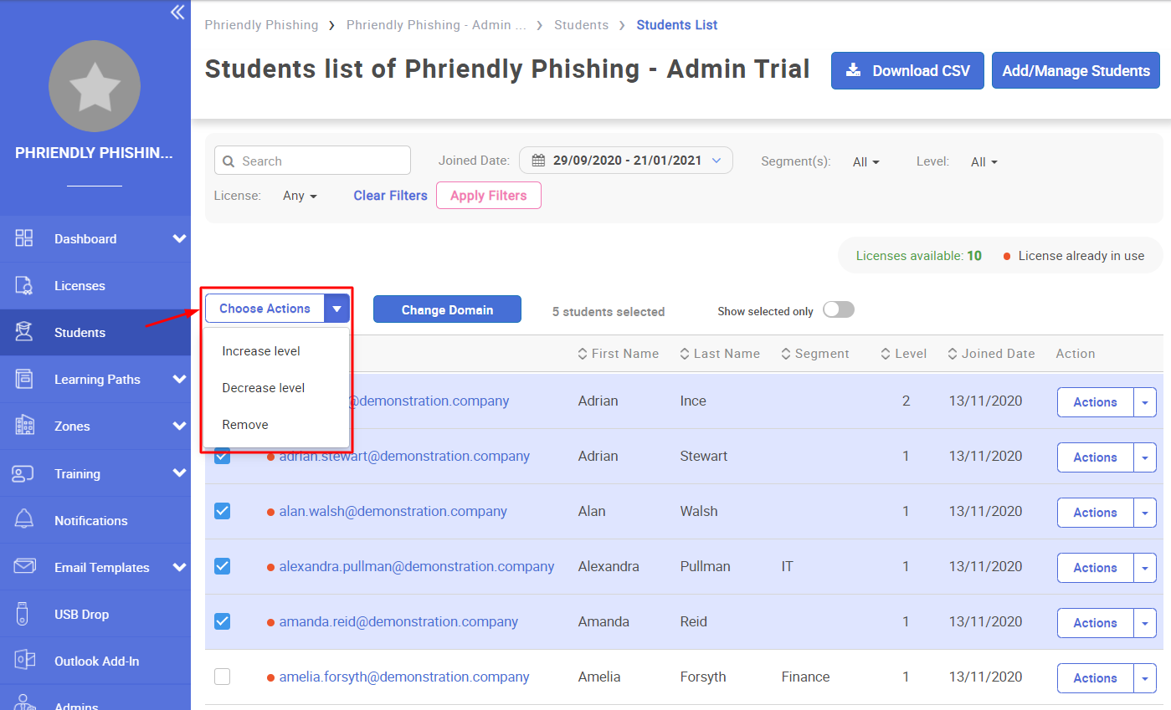This screenshot has height=710, width=1171.
Task: Click the Change Domain button
Action: pos(447,309)
